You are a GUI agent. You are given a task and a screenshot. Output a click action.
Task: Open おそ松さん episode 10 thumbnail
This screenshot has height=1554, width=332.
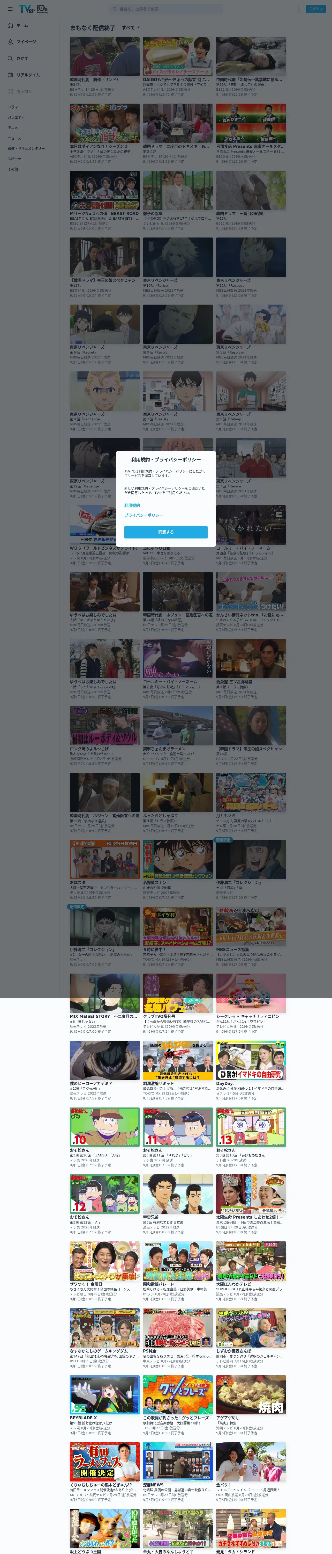click(x=104, y=1127)
